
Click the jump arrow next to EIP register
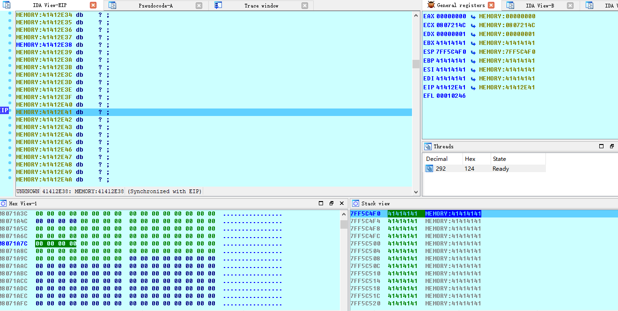click(x=473, y=87)
